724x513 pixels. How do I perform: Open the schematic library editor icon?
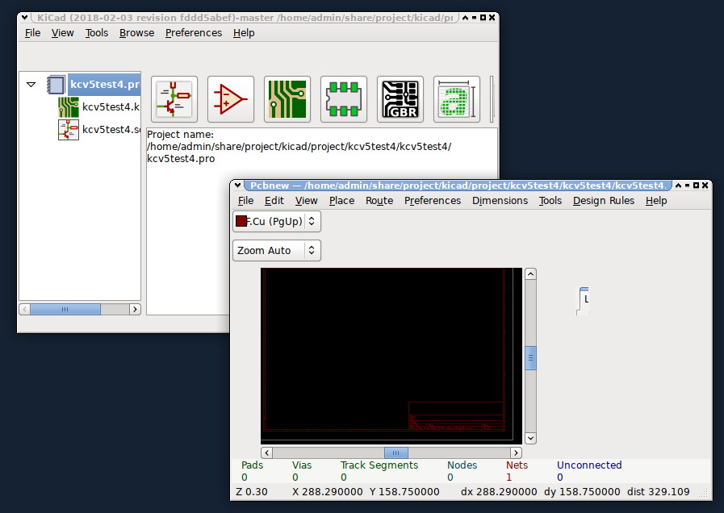click(x=231, y=99)
